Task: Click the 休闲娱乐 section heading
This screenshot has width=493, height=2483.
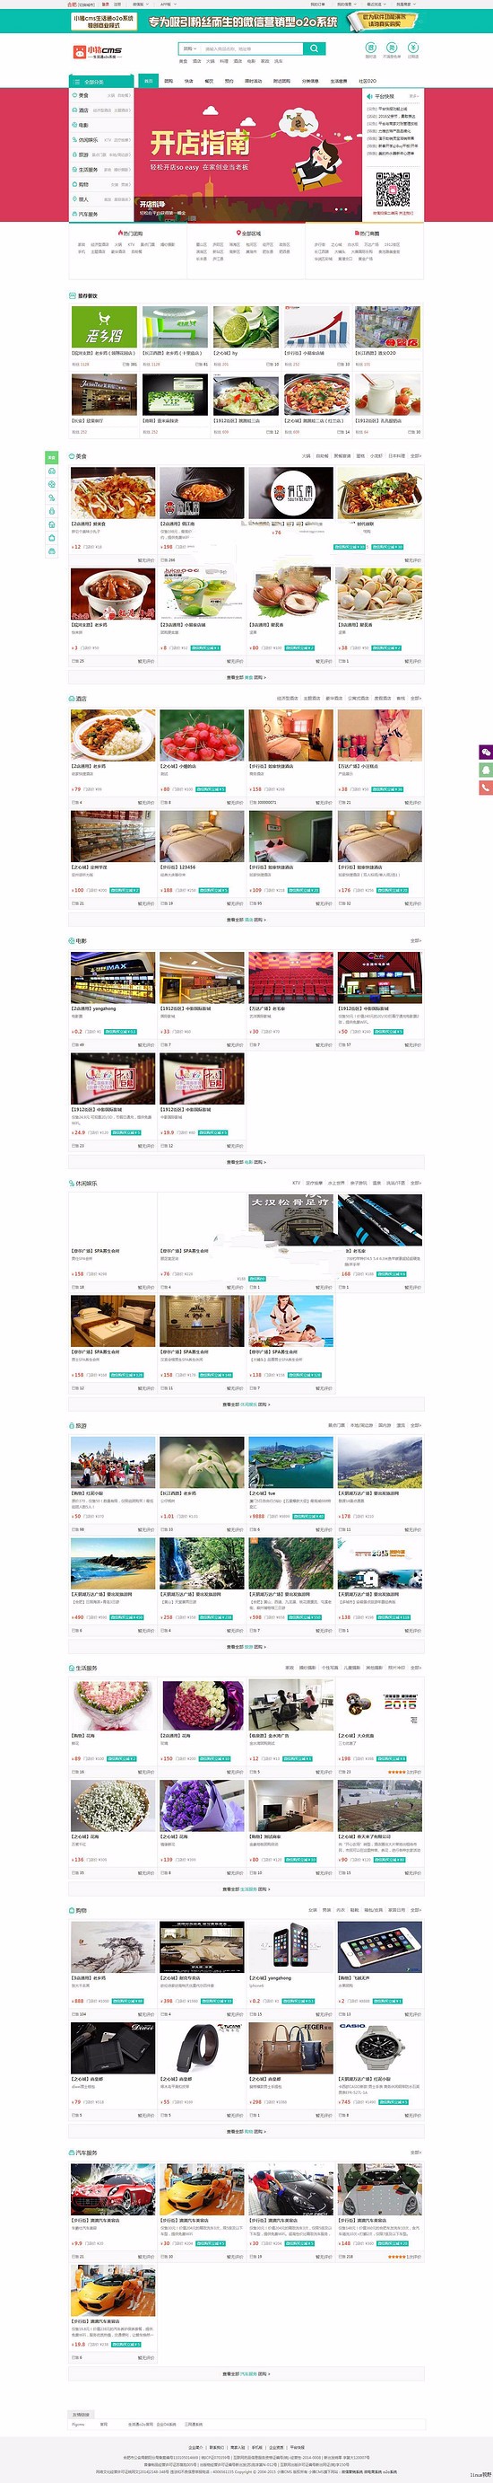Action: click(x=82, y=1183)
